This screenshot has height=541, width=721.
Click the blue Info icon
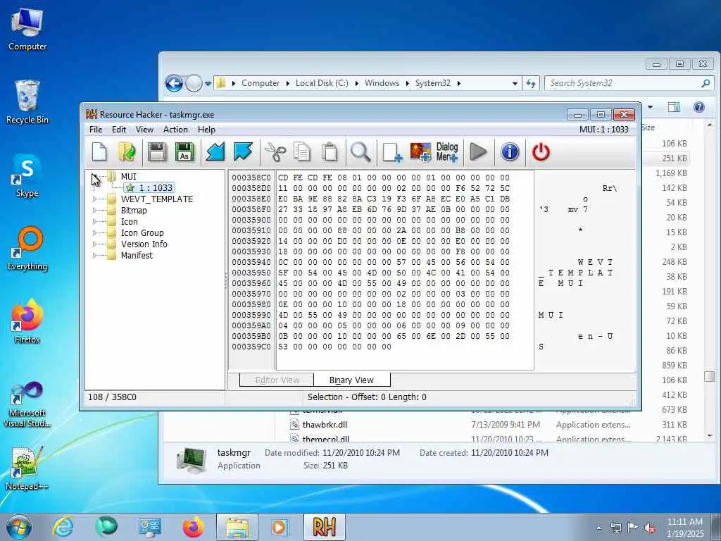point(510,152)
